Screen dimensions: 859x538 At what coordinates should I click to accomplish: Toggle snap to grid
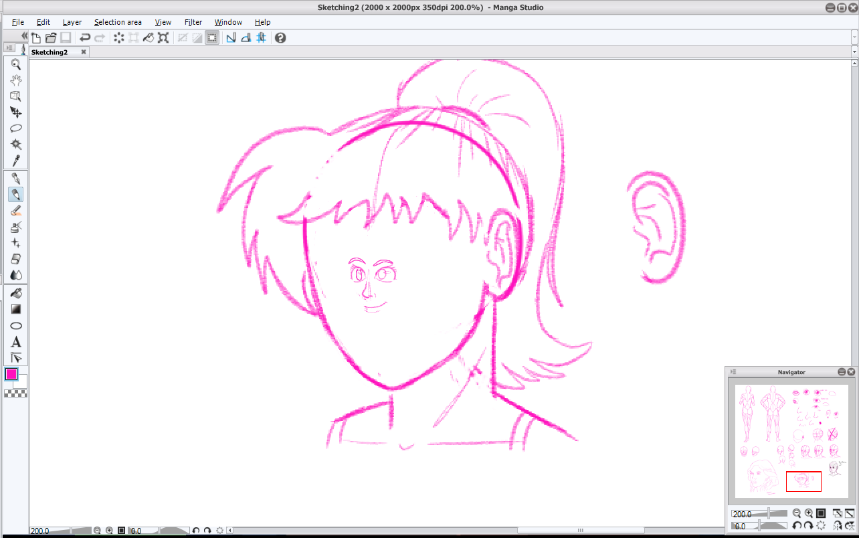(x=262, y=38)
